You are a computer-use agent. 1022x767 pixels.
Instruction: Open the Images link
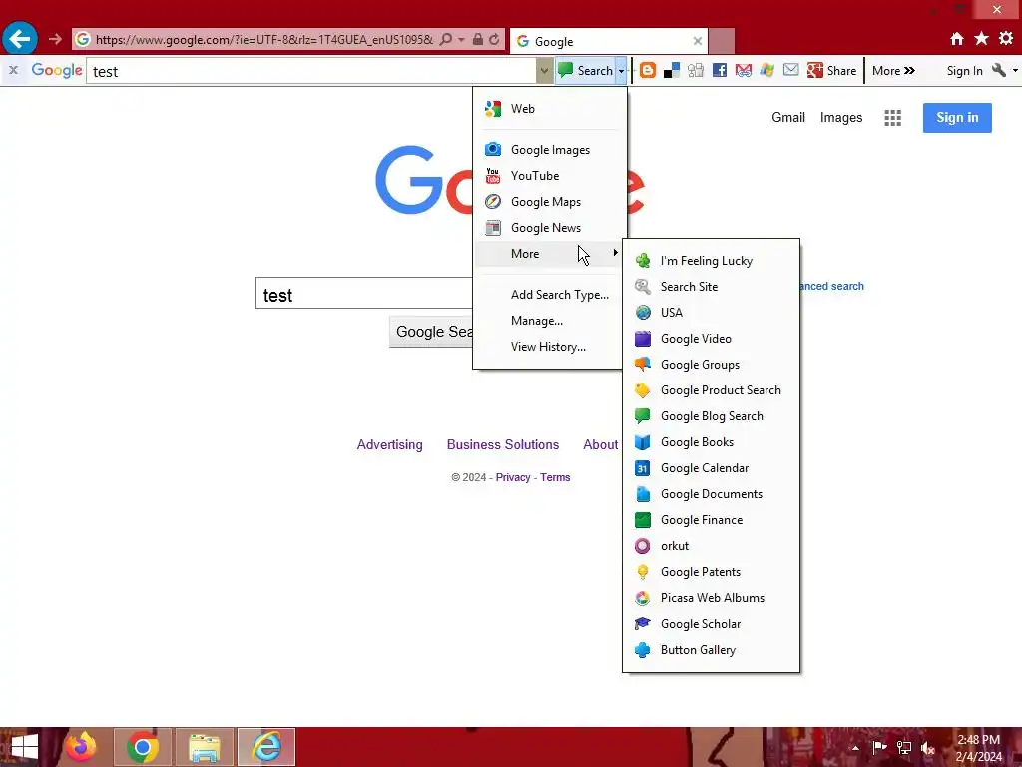[840, 118]
